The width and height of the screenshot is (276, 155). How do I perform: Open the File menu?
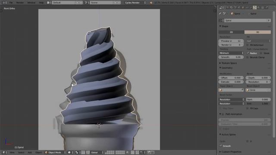click(11, 3)
